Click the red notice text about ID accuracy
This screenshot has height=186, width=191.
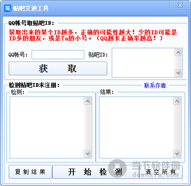[x=93, y=35]
